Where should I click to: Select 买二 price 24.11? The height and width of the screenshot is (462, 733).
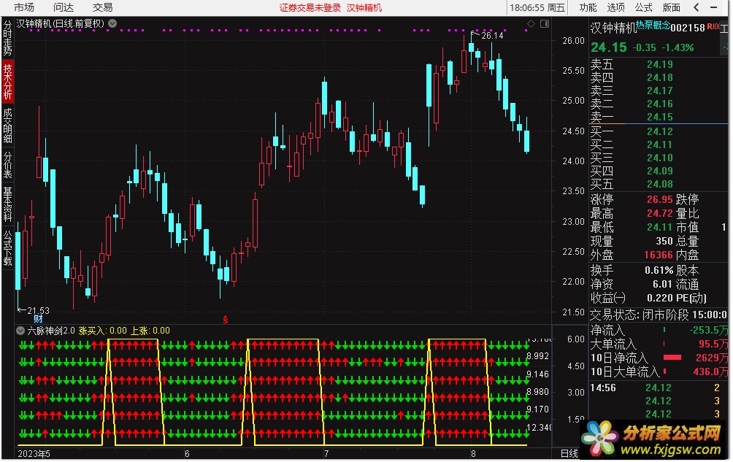[659, 145]
